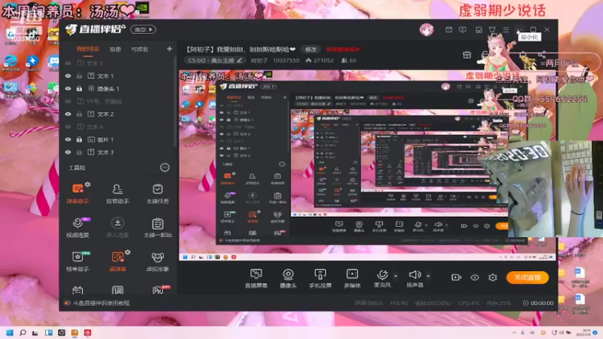Viewport: 603px width, 339px height.
Task: Toggle lock on 文本 2 layer
Action: [79, 115]
